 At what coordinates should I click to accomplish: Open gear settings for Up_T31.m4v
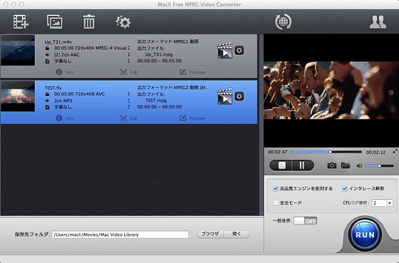pos(239,50)
